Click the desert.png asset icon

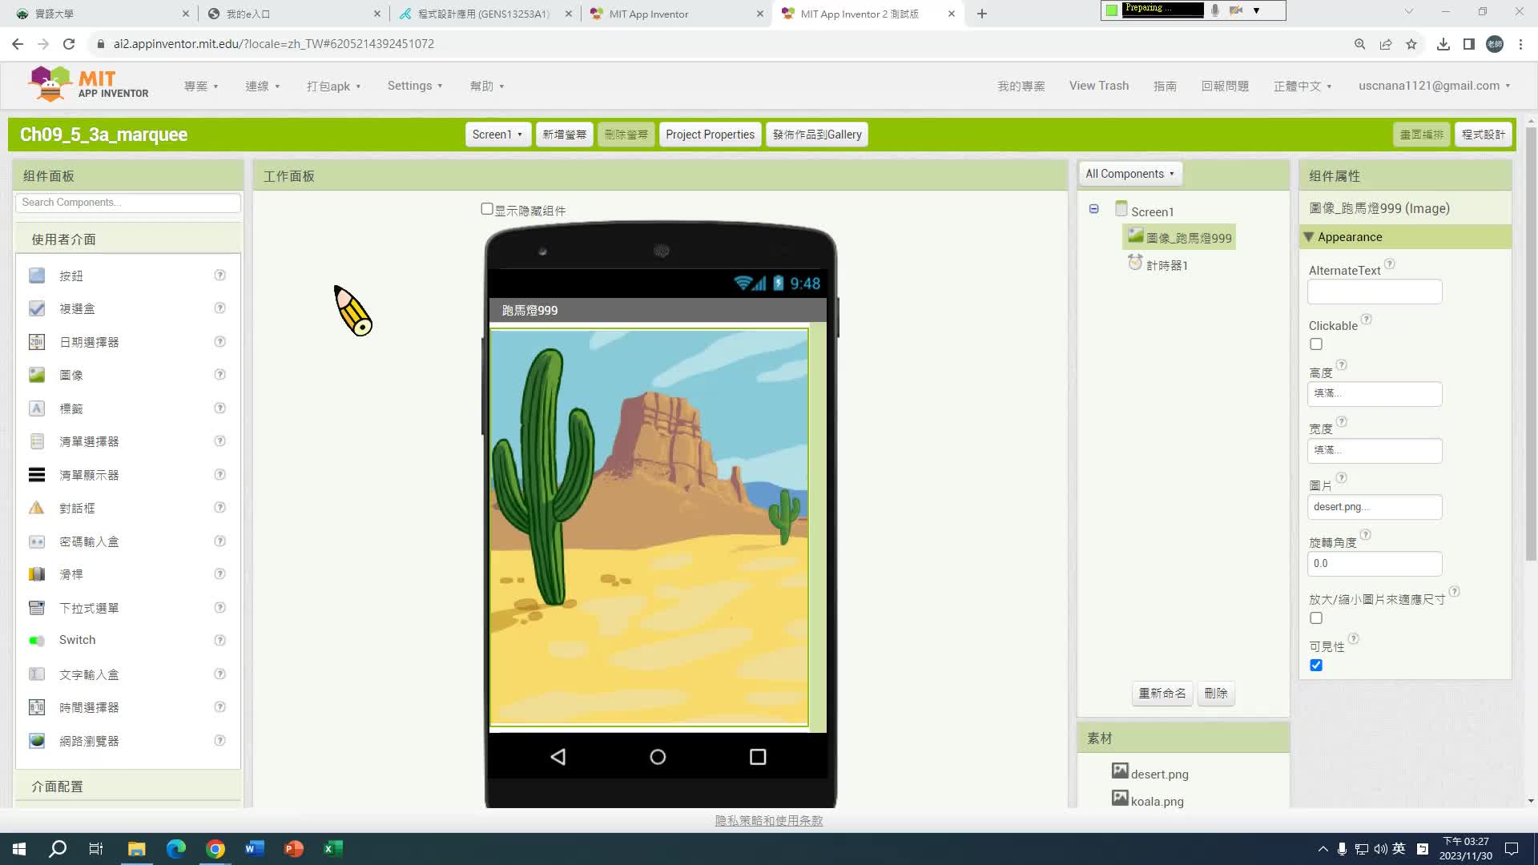tap(1120, 770)
